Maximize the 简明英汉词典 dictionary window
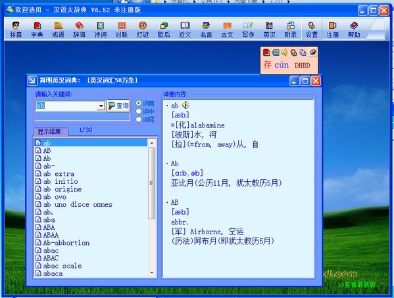The image size is (394, 298). coord(305,81)
